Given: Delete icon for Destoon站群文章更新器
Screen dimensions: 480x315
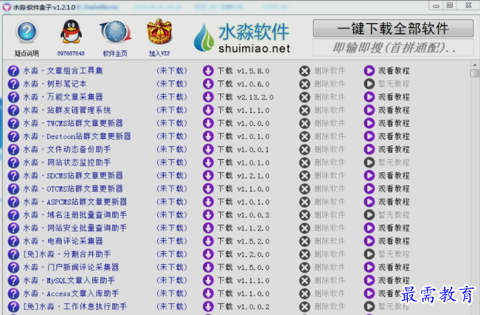Looking at the screenshot, I should pyautogui.click(x=305, y=136).
